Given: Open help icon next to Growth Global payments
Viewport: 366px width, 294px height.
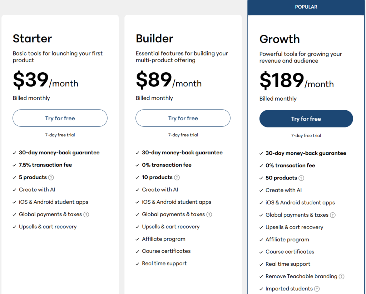Looking at the screenshot, I should (x=333, y=215).
